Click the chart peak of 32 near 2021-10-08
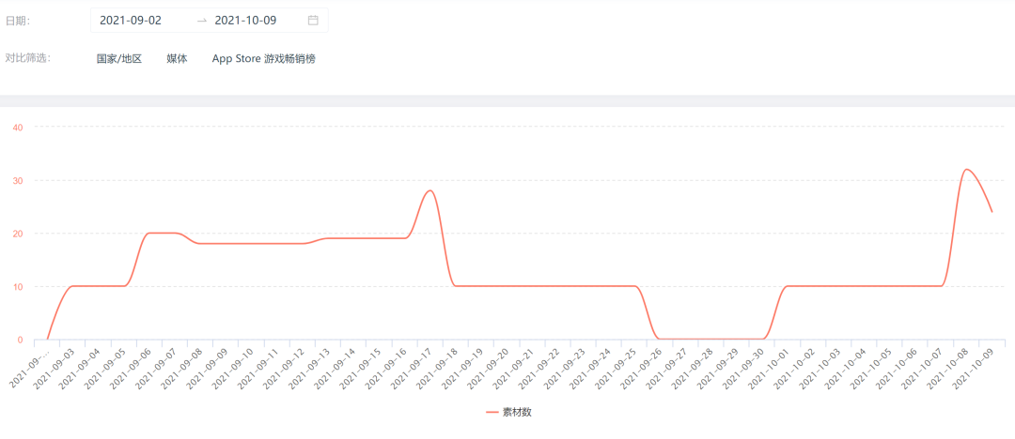 click(x=966, y=170)
